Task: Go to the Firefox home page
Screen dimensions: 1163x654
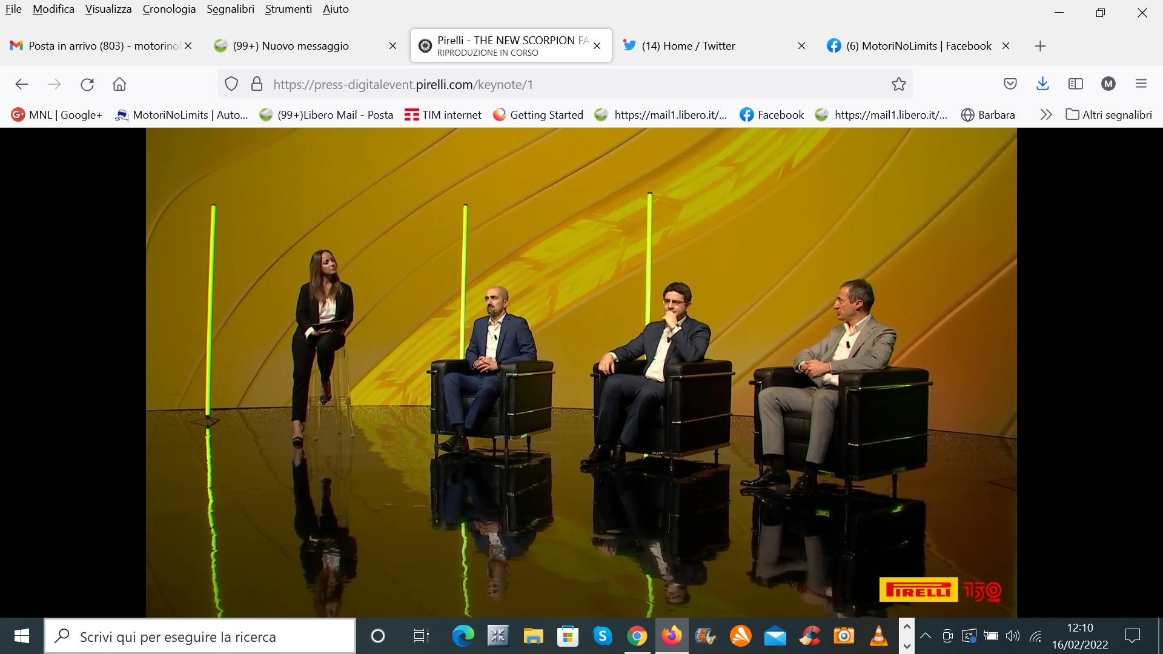Action: coord(119,84)
